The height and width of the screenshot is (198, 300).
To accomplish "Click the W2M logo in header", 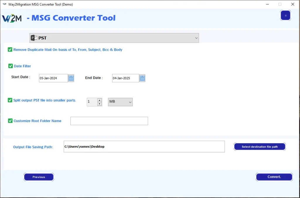I will (12, 18).
